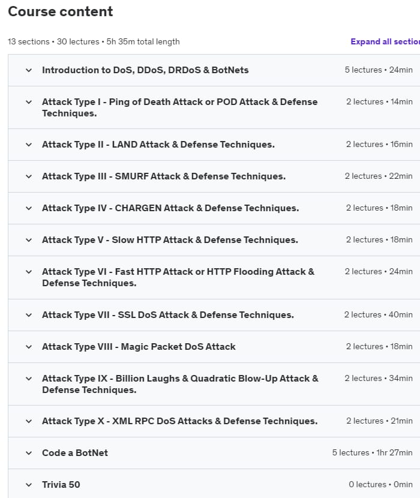Screen dimensions: 420x498
Task: Click '2 lectures • 14min' duration text
Action: 379,101
